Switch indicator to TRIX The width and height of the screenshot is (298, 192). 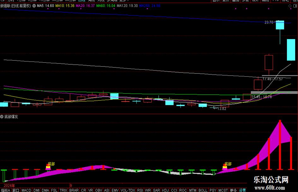point(63,190)
